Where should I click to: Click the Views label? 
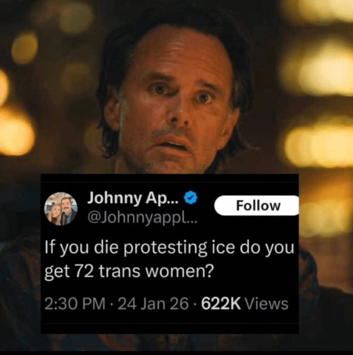click(x=266, y=304)
